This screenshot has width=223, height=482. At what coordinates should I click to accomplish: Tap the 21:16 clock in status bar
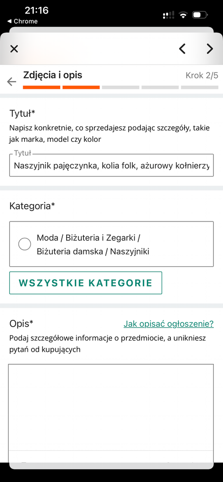pyautogui.click(x=37, y=11)
